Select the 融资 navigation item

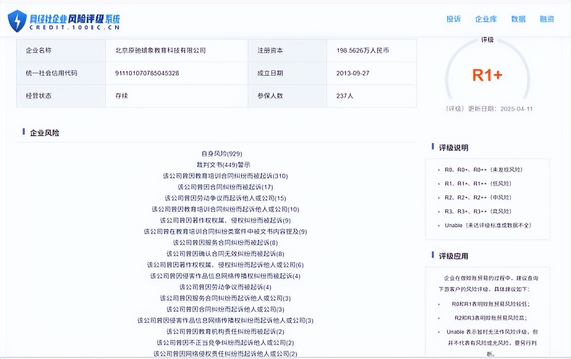pos(547,19)
